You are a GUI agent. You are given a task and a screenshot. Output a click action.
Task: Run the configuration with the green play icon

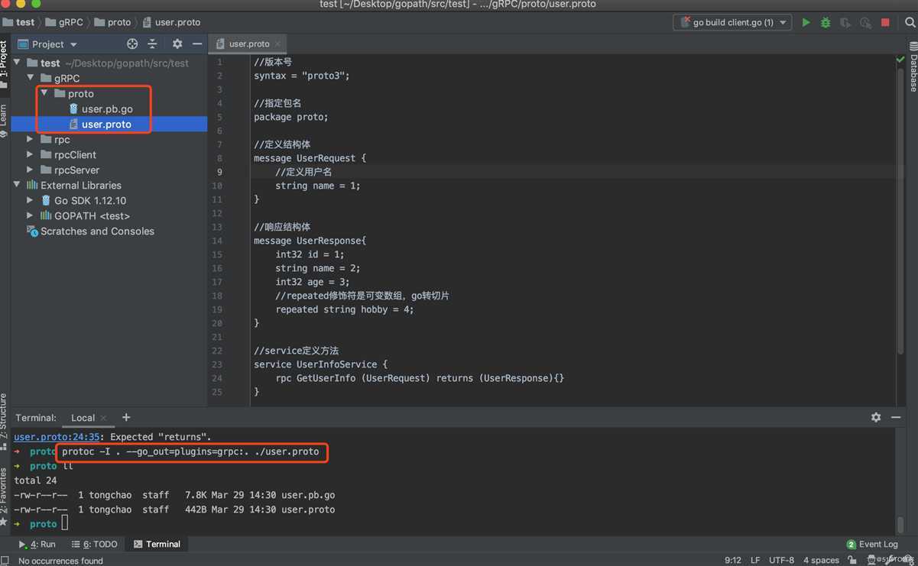coord(806,23)
